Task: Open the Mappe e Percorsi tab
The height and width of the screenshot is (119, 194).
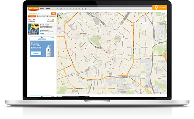Action: click(33, 9)
